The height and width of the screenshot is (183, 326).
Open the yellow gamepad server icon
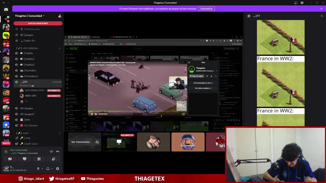point(6,68)
